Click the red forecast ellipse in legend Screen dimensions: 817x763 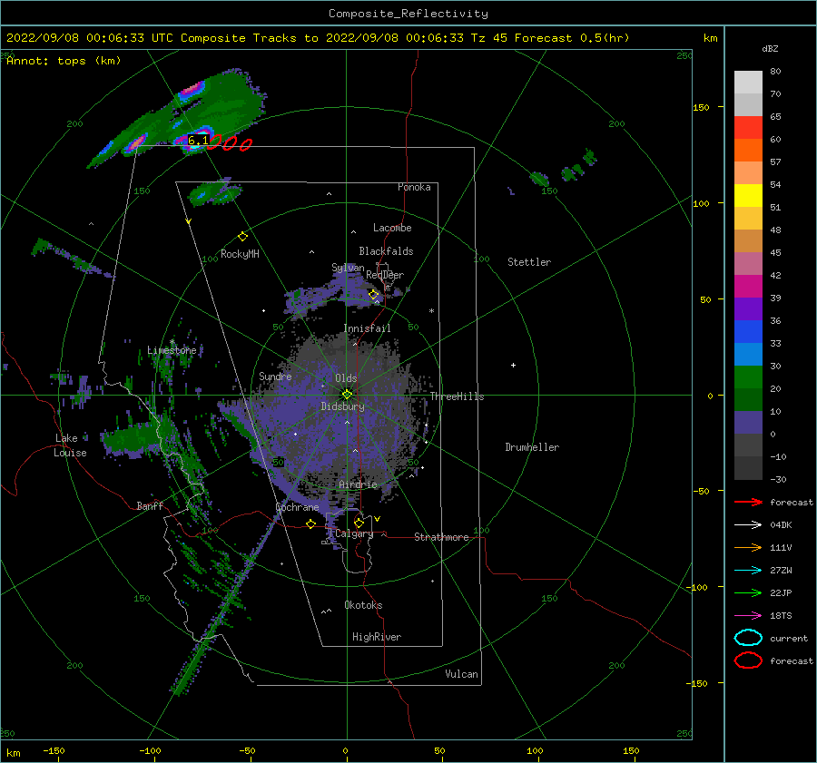tap(748, 660)
